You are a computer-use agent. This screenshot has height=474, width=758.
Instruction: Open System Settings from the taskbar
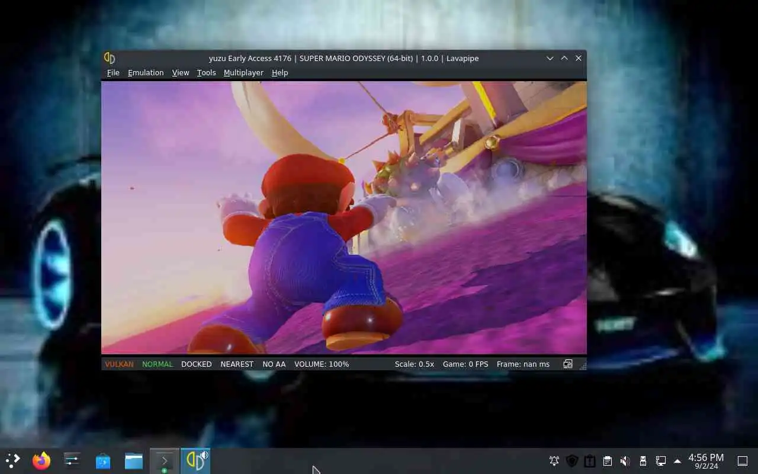[72, 460]
